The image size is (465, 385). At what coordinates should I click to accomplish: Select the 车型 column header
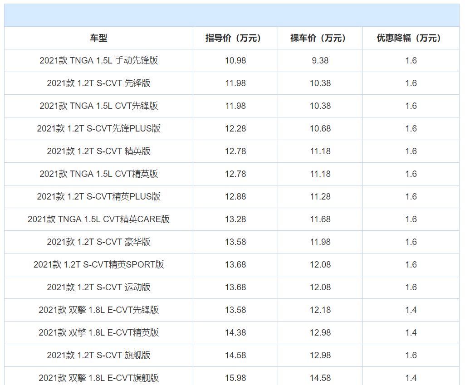pos(98,38)
